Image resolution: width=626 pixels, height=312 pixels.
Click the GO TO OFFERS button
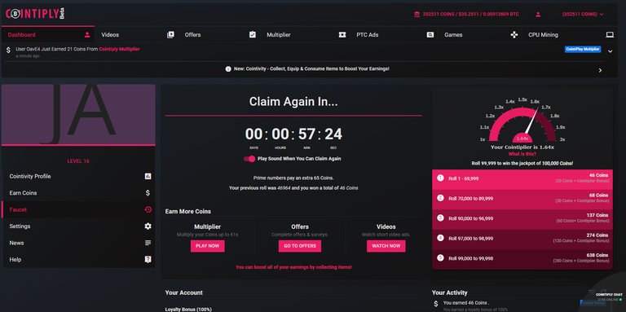(300, 246)
